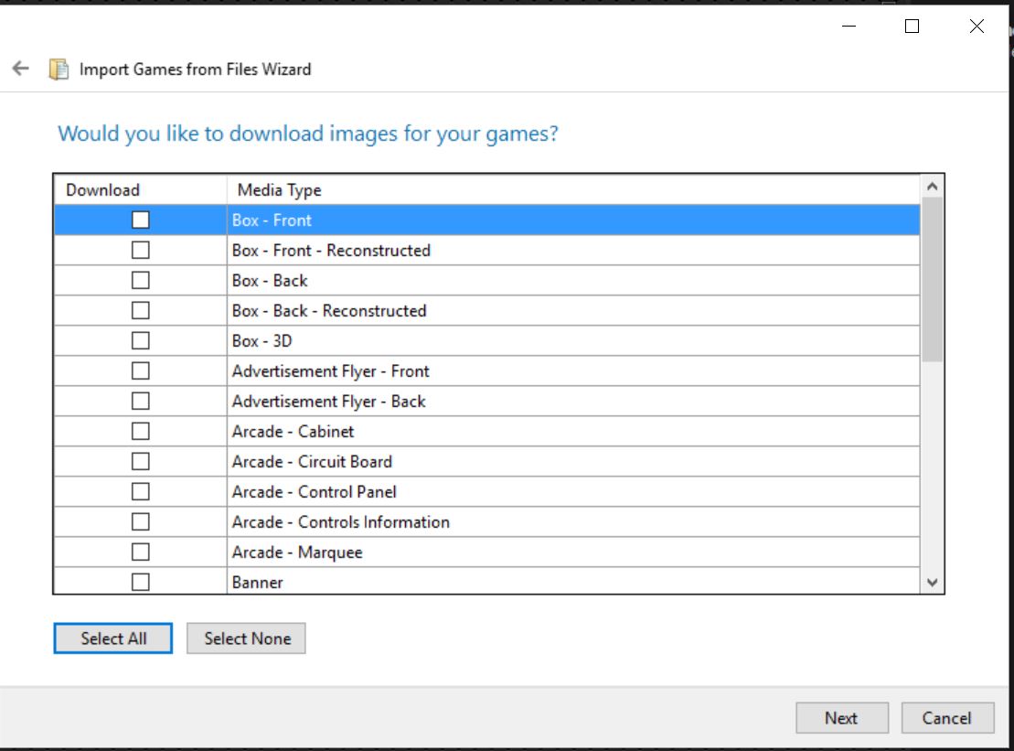Click the vertical scrollbar thumb
Image resolution: width=1014 pixels, height=751 pixels.
pyautogui.click(x=932, y=279)
